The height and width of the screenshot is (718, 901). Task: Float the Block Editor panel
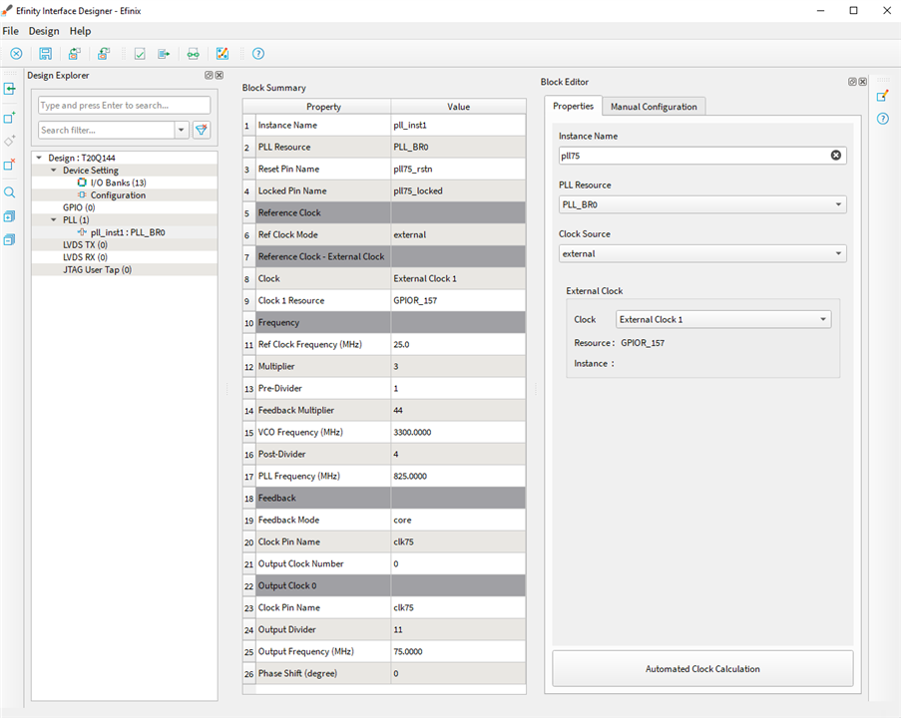pos(852,82)
